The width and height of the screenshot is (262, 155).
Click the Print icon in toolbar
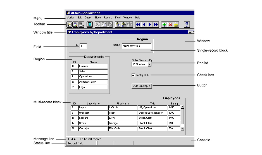point(75,25)
